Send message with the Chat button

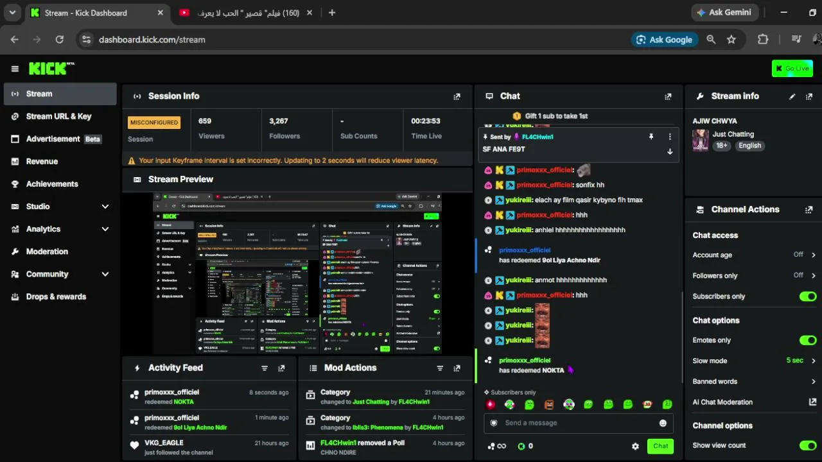pyautogui.click(x=660, y=447)
